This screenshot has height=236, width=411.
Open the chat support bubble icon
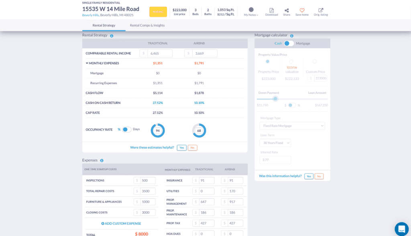[x=401, y=229]
